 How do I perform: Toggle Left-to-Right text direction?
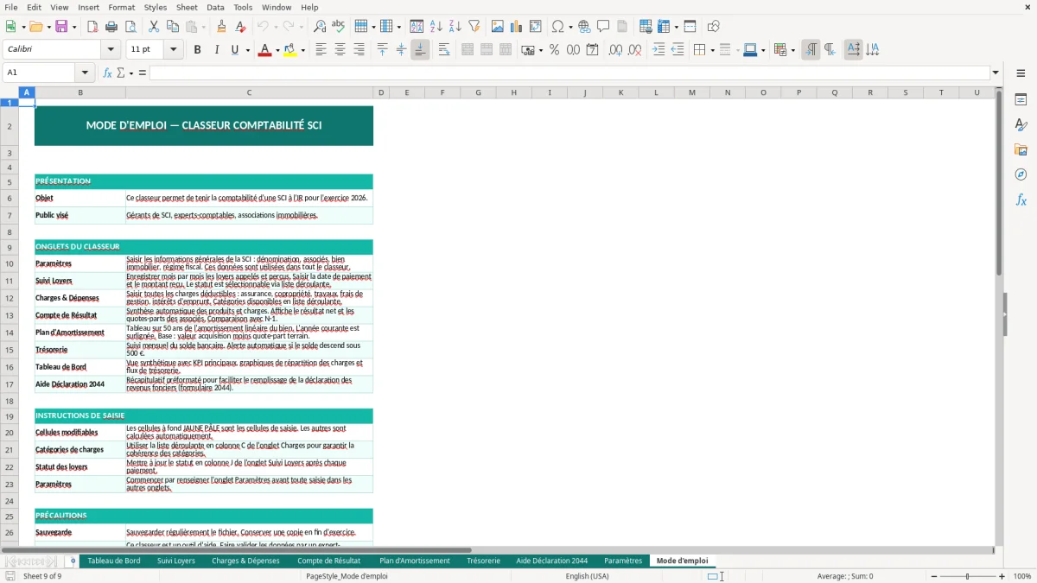coord(811,50)
